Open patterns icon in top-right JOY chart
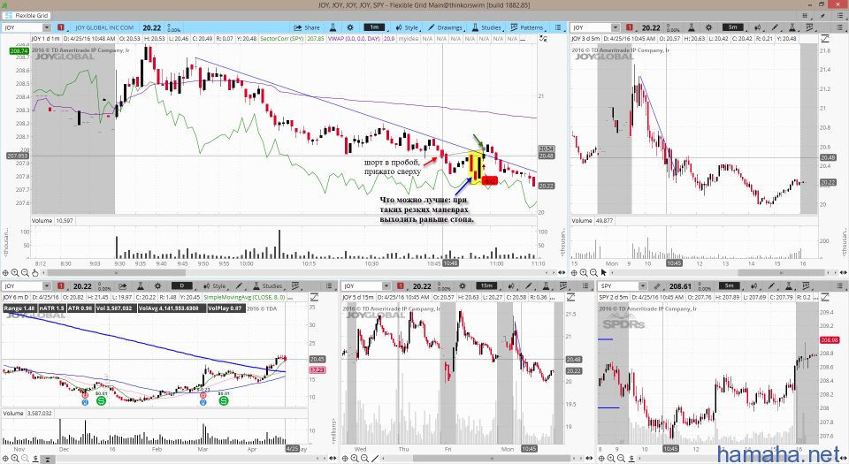The width and height of the screenshot is (849, 464). [810, 27]
